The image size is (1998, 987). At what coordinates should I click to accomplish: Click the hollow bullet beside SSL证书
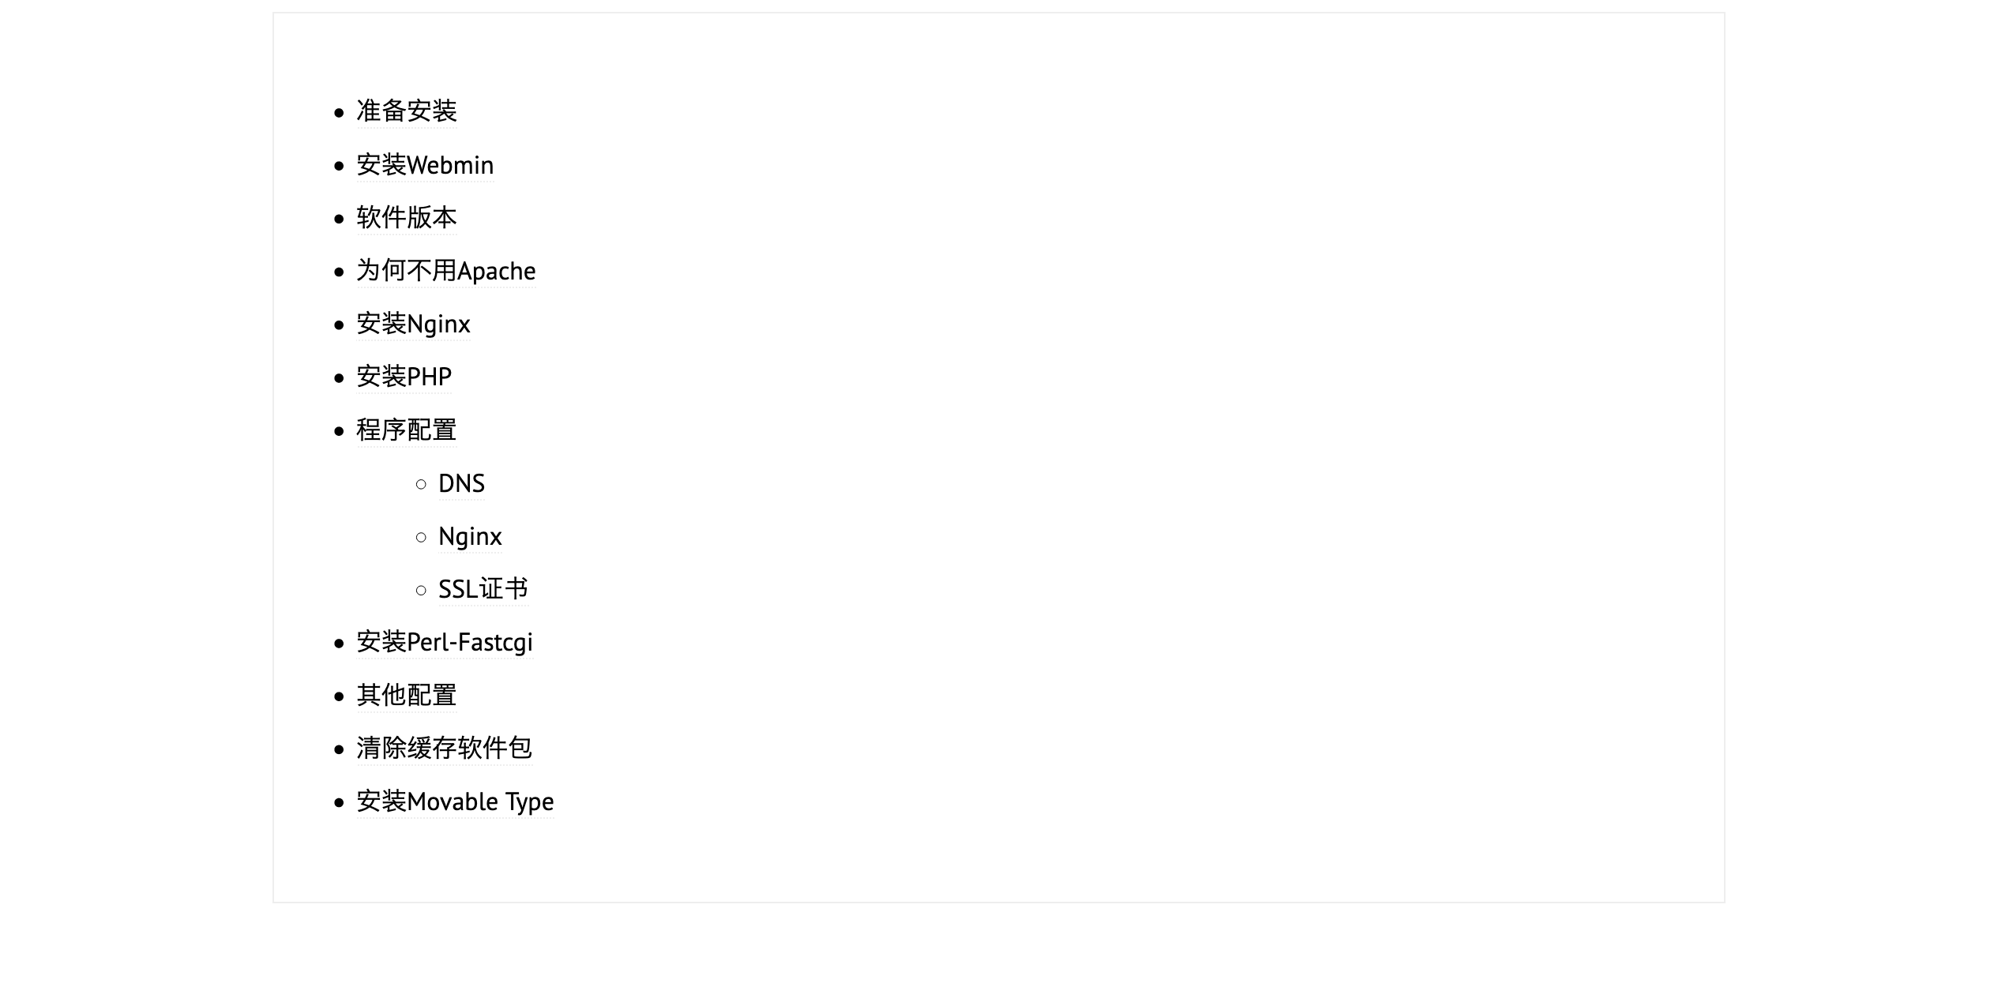coord(421,590)
